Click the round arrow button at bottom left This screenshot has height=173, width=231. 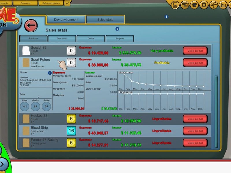pos(3,164)
